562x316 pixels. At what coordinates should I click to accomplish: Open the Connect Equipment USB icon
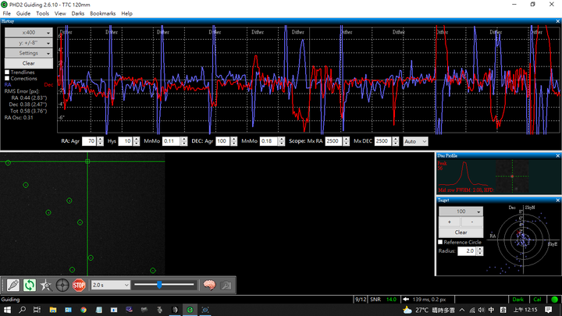tap(13, 286)
